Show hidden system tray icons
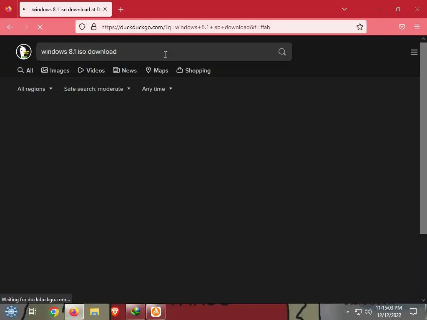Screen dimensions: 427x320 click(x=348, y=312)
